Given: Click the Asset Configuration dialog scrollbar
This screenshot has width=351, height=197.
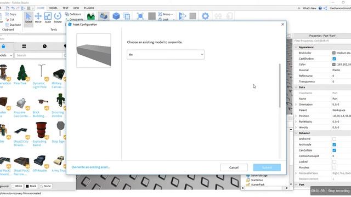Looking at the screenshot, I should tap(280, 85).
